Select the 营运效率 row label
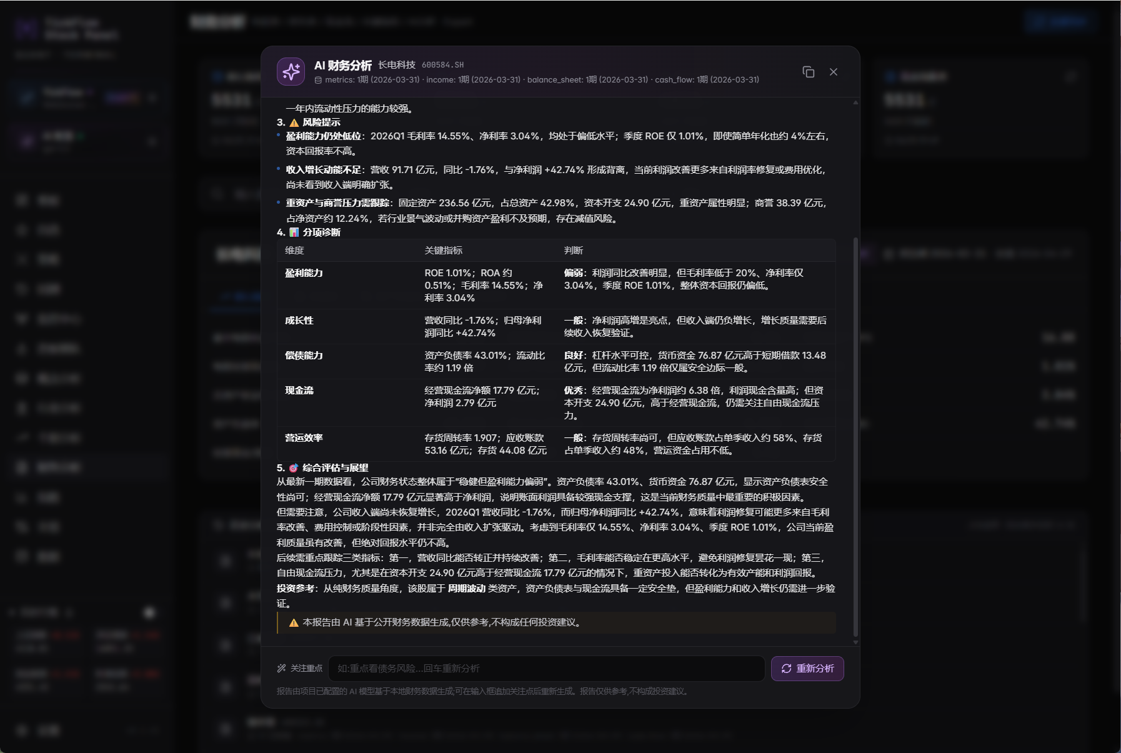This screenshot has width=1121, height=753. 304,438
